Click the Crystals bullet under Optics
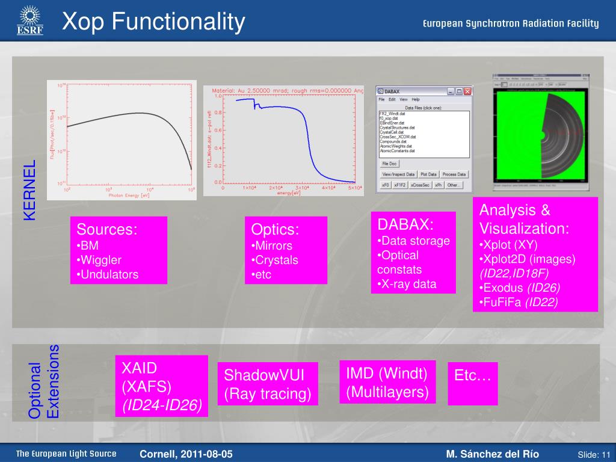 [x=274, y=260]
